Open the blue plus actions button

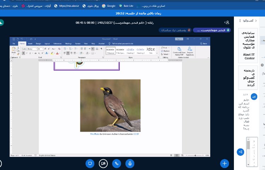click(224, 163)
